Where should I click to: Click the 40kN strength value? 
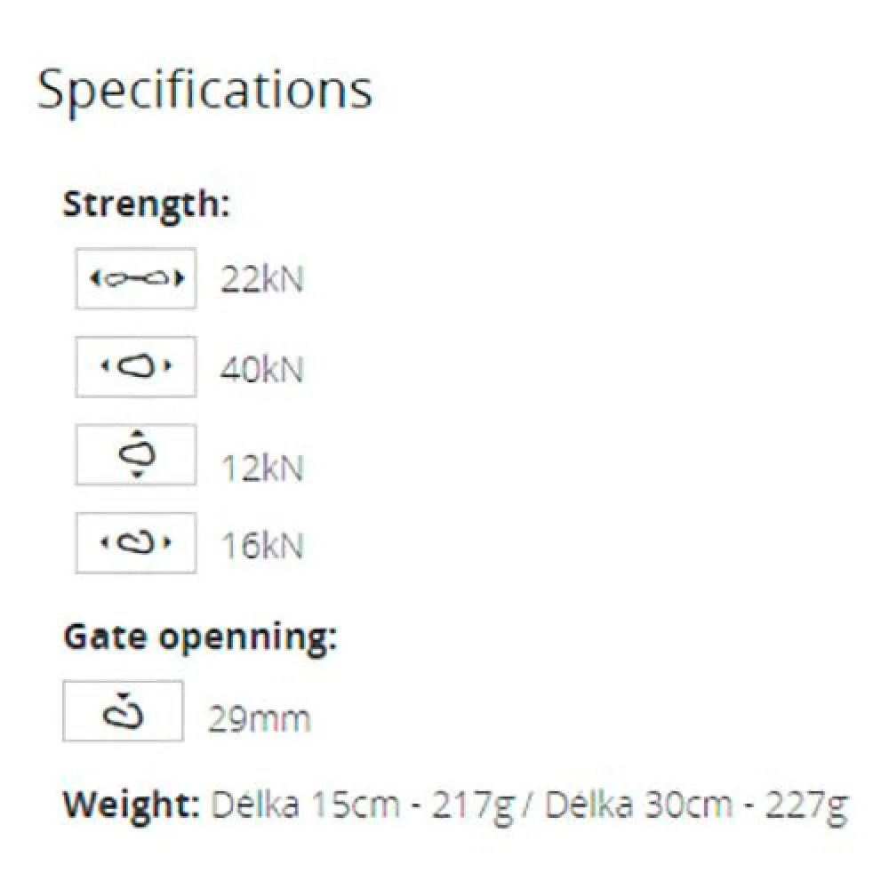tap(261, 368)
